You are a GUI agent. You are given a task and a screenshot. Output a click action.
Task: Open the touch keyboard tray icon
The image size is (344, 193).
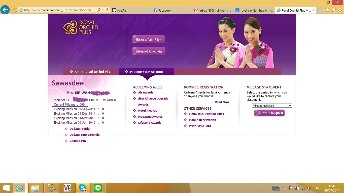276,188
